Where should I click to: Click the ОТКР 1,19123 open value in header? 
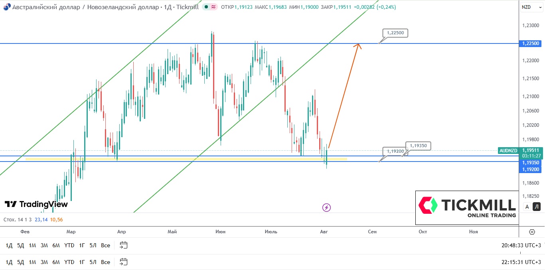(237, 7)
